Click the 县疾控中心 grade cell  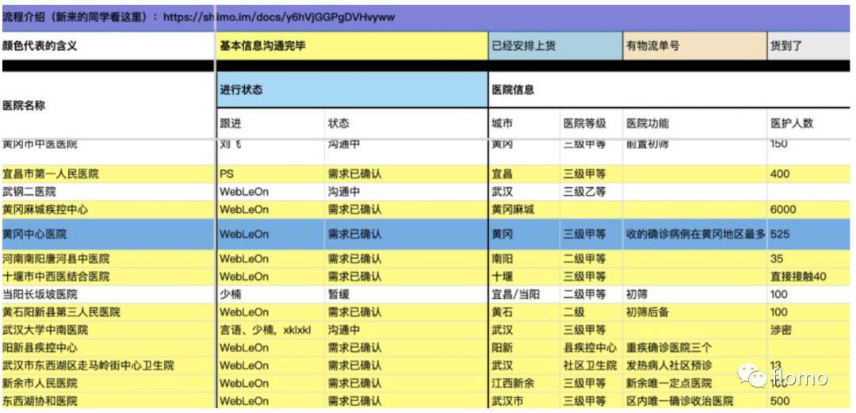tap(591, 348)
